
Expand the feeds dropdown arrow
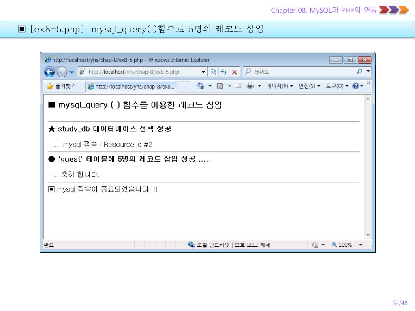tap(229, 86)
